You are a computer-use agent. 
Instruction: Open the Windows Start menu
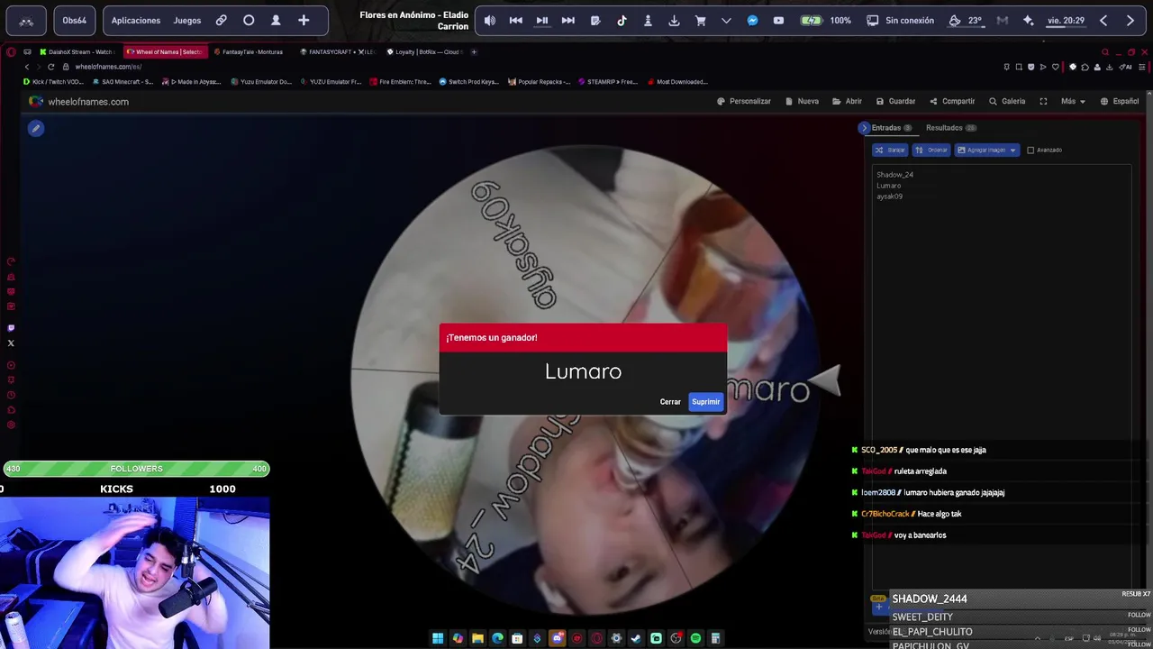(438, 638)
